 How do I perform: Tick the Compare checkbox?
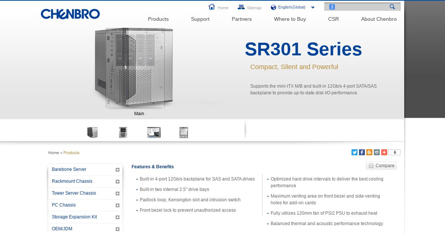371,166
